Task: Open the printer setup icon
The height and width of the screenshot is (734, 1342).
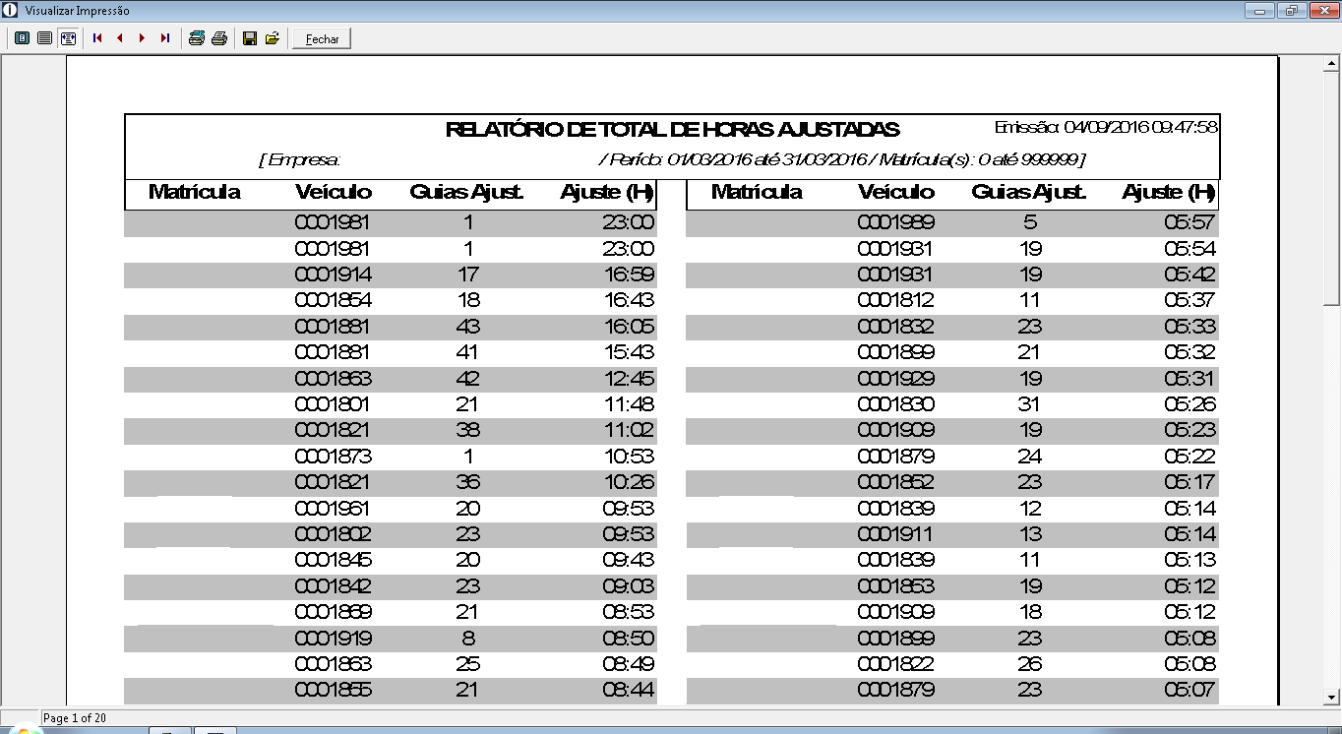Action: click(197, 38)
